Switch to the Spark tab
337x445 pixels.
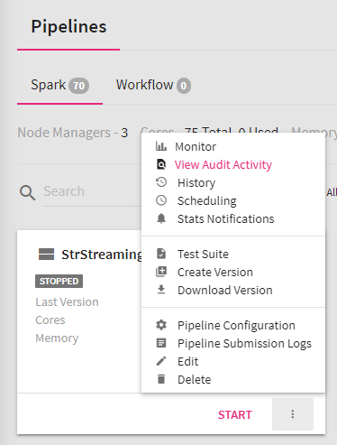[x=59, y=85]
